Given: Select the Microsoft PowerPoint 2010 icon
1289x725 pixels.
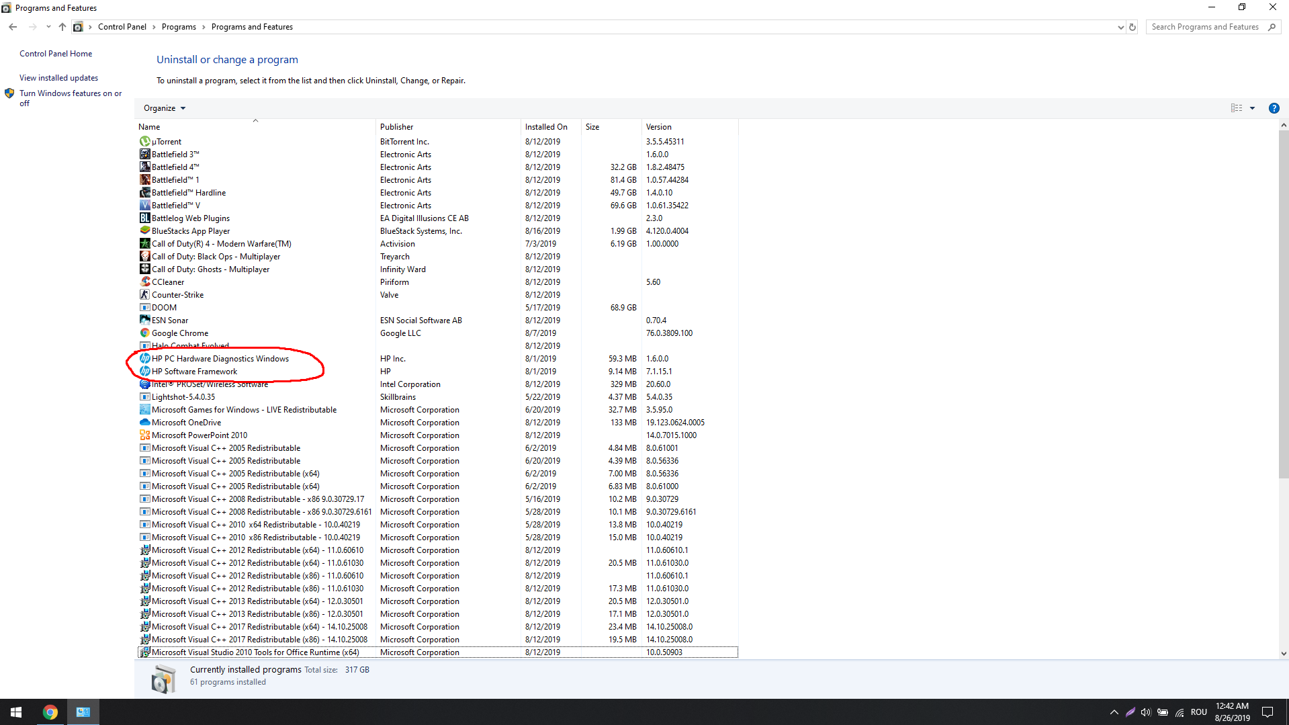Looking at the screenshot, I should point(144,435).
